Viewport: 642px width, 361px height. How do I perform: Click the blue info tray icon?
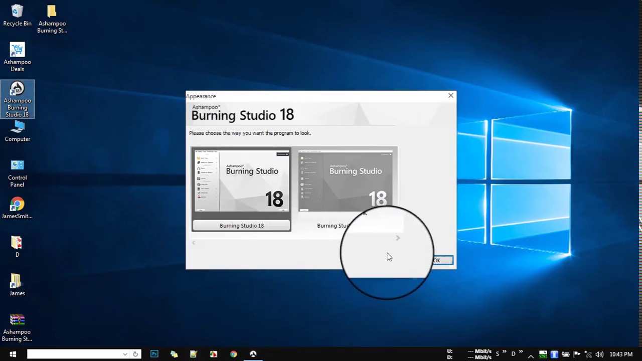click(x=554, y=354)
